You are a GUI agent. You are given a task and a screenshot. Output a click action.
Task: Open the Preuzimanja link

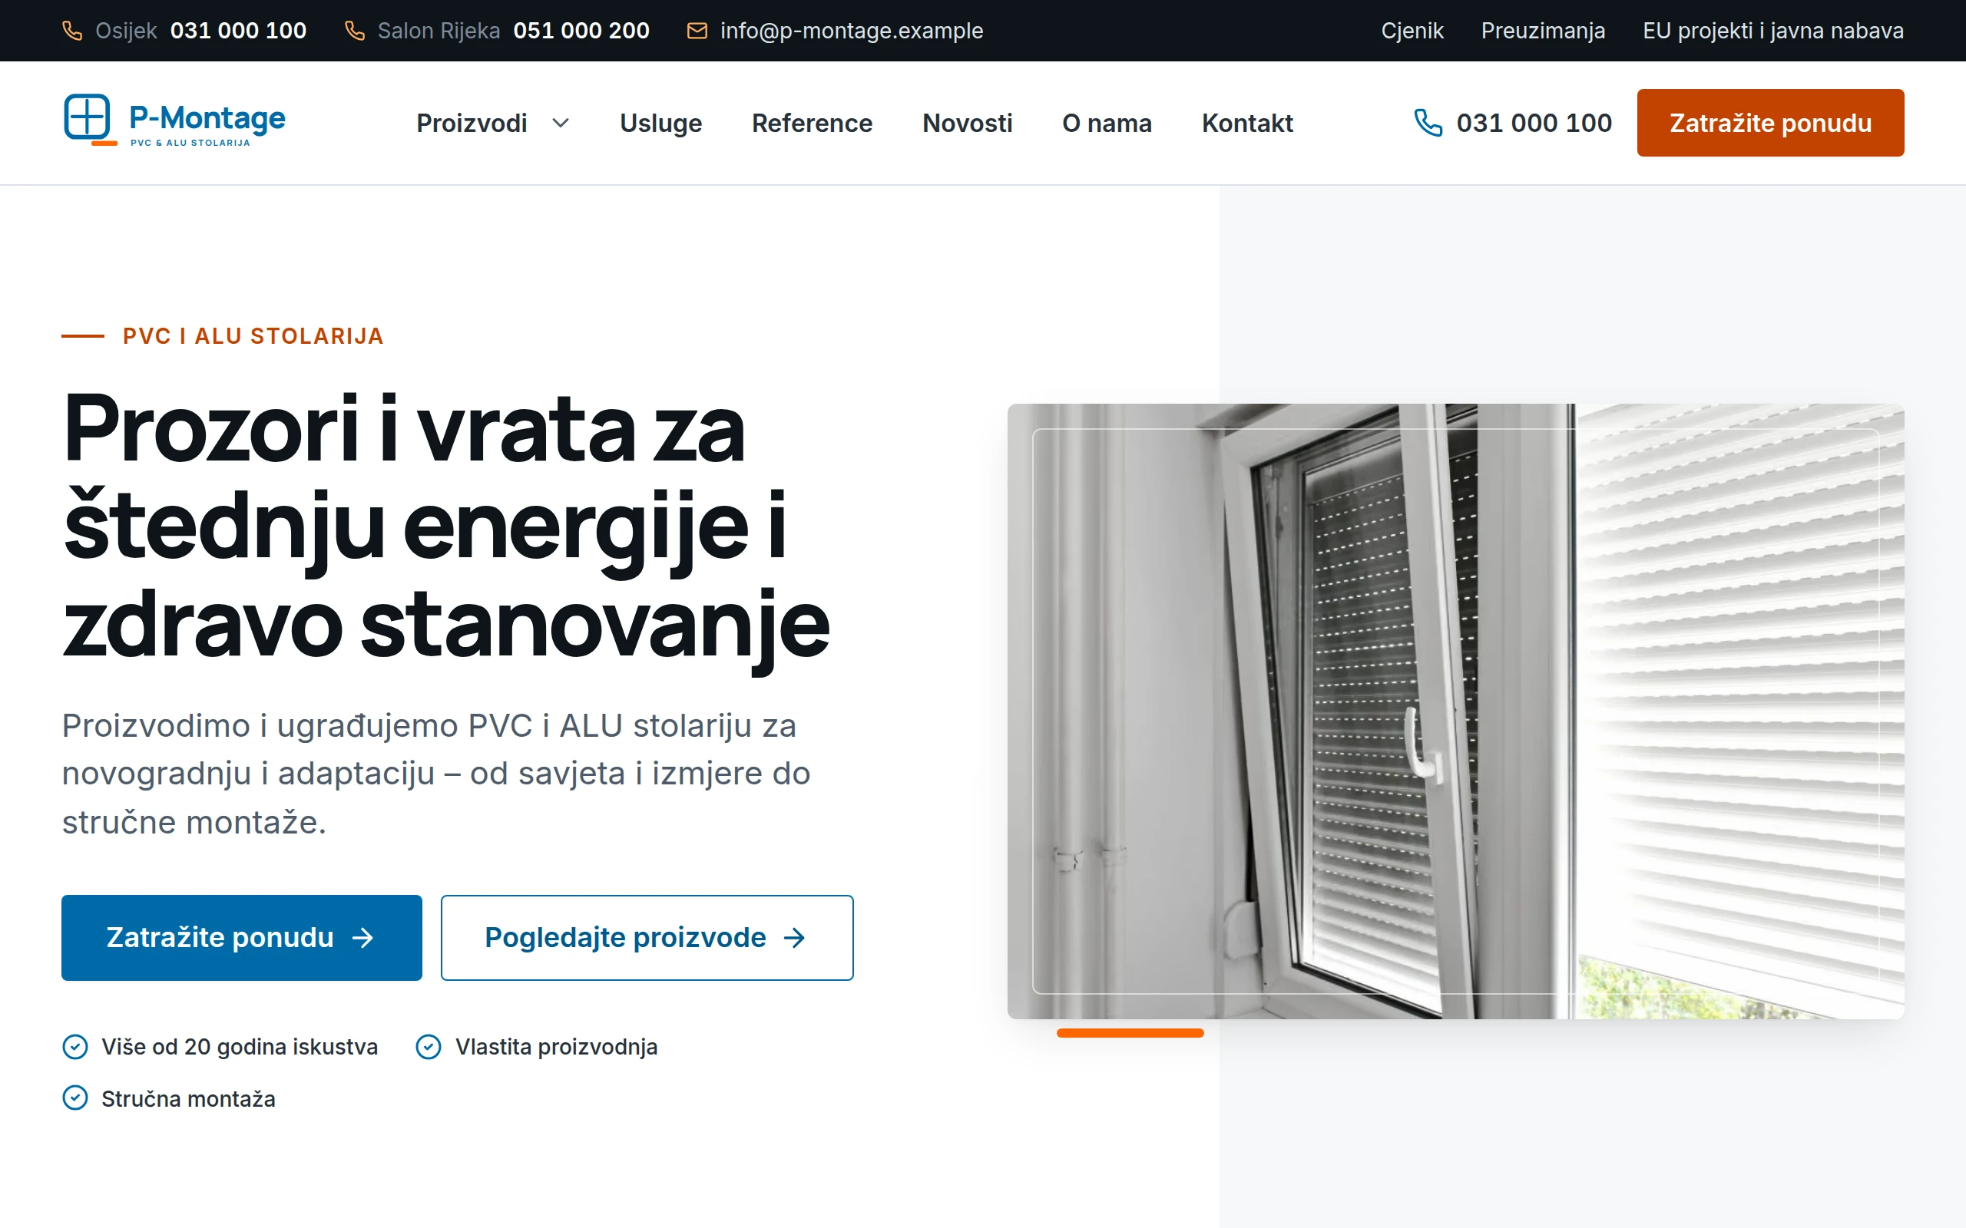click(1543, 31)
